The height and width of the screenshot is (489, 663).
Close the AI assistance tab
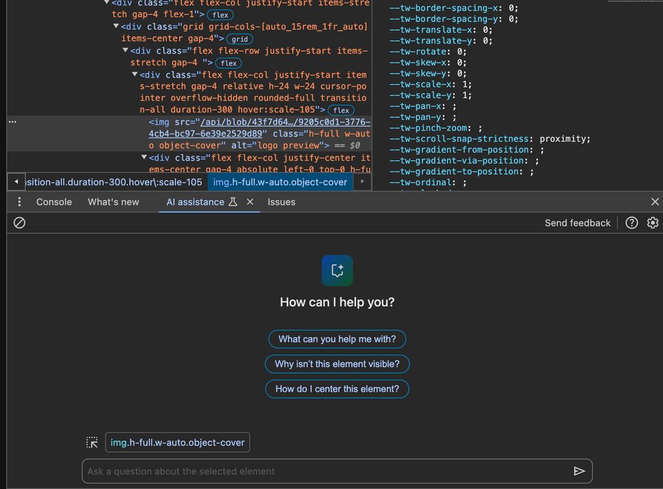pos(250,202)
